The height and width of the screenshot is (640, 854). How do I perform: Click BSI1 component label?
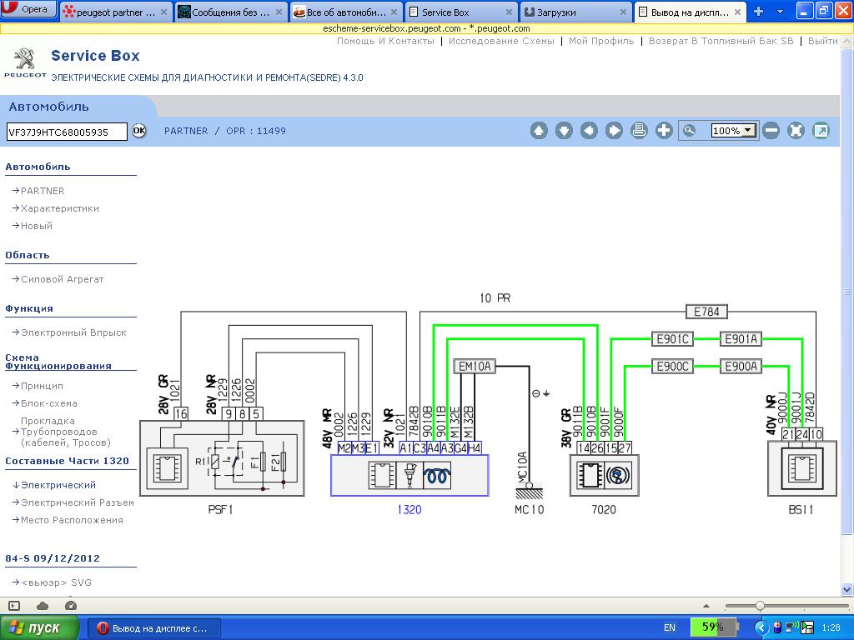pyautogui.click(x=801, y=509)
